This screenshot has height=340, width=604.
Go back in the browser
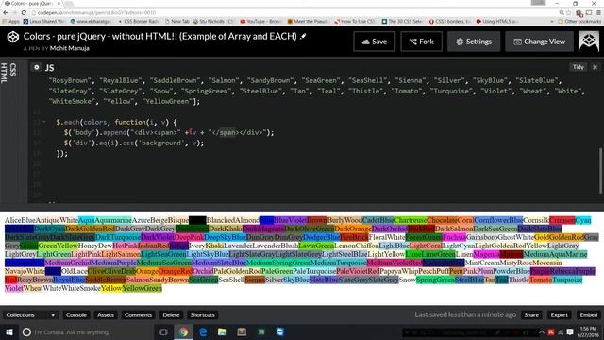pos(6,12)
